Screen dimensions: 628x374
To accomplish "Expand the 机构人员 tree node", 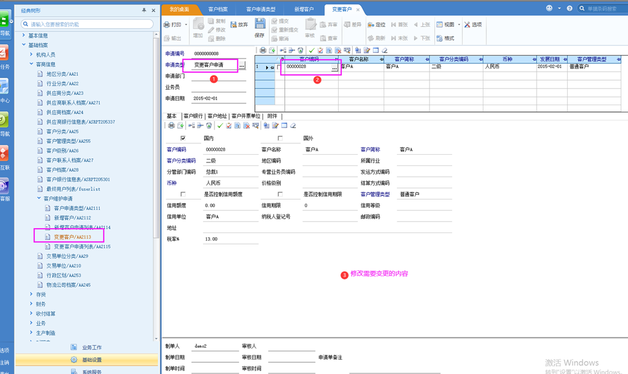I will (x=31, y=54).
